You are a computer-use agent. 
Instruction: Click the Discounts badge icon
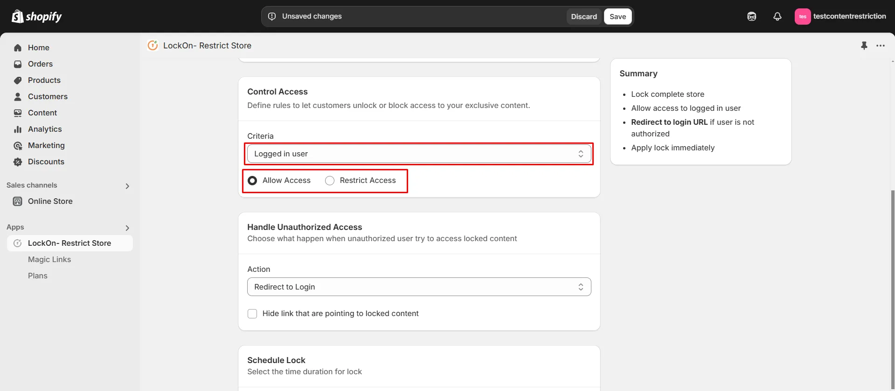18,162
